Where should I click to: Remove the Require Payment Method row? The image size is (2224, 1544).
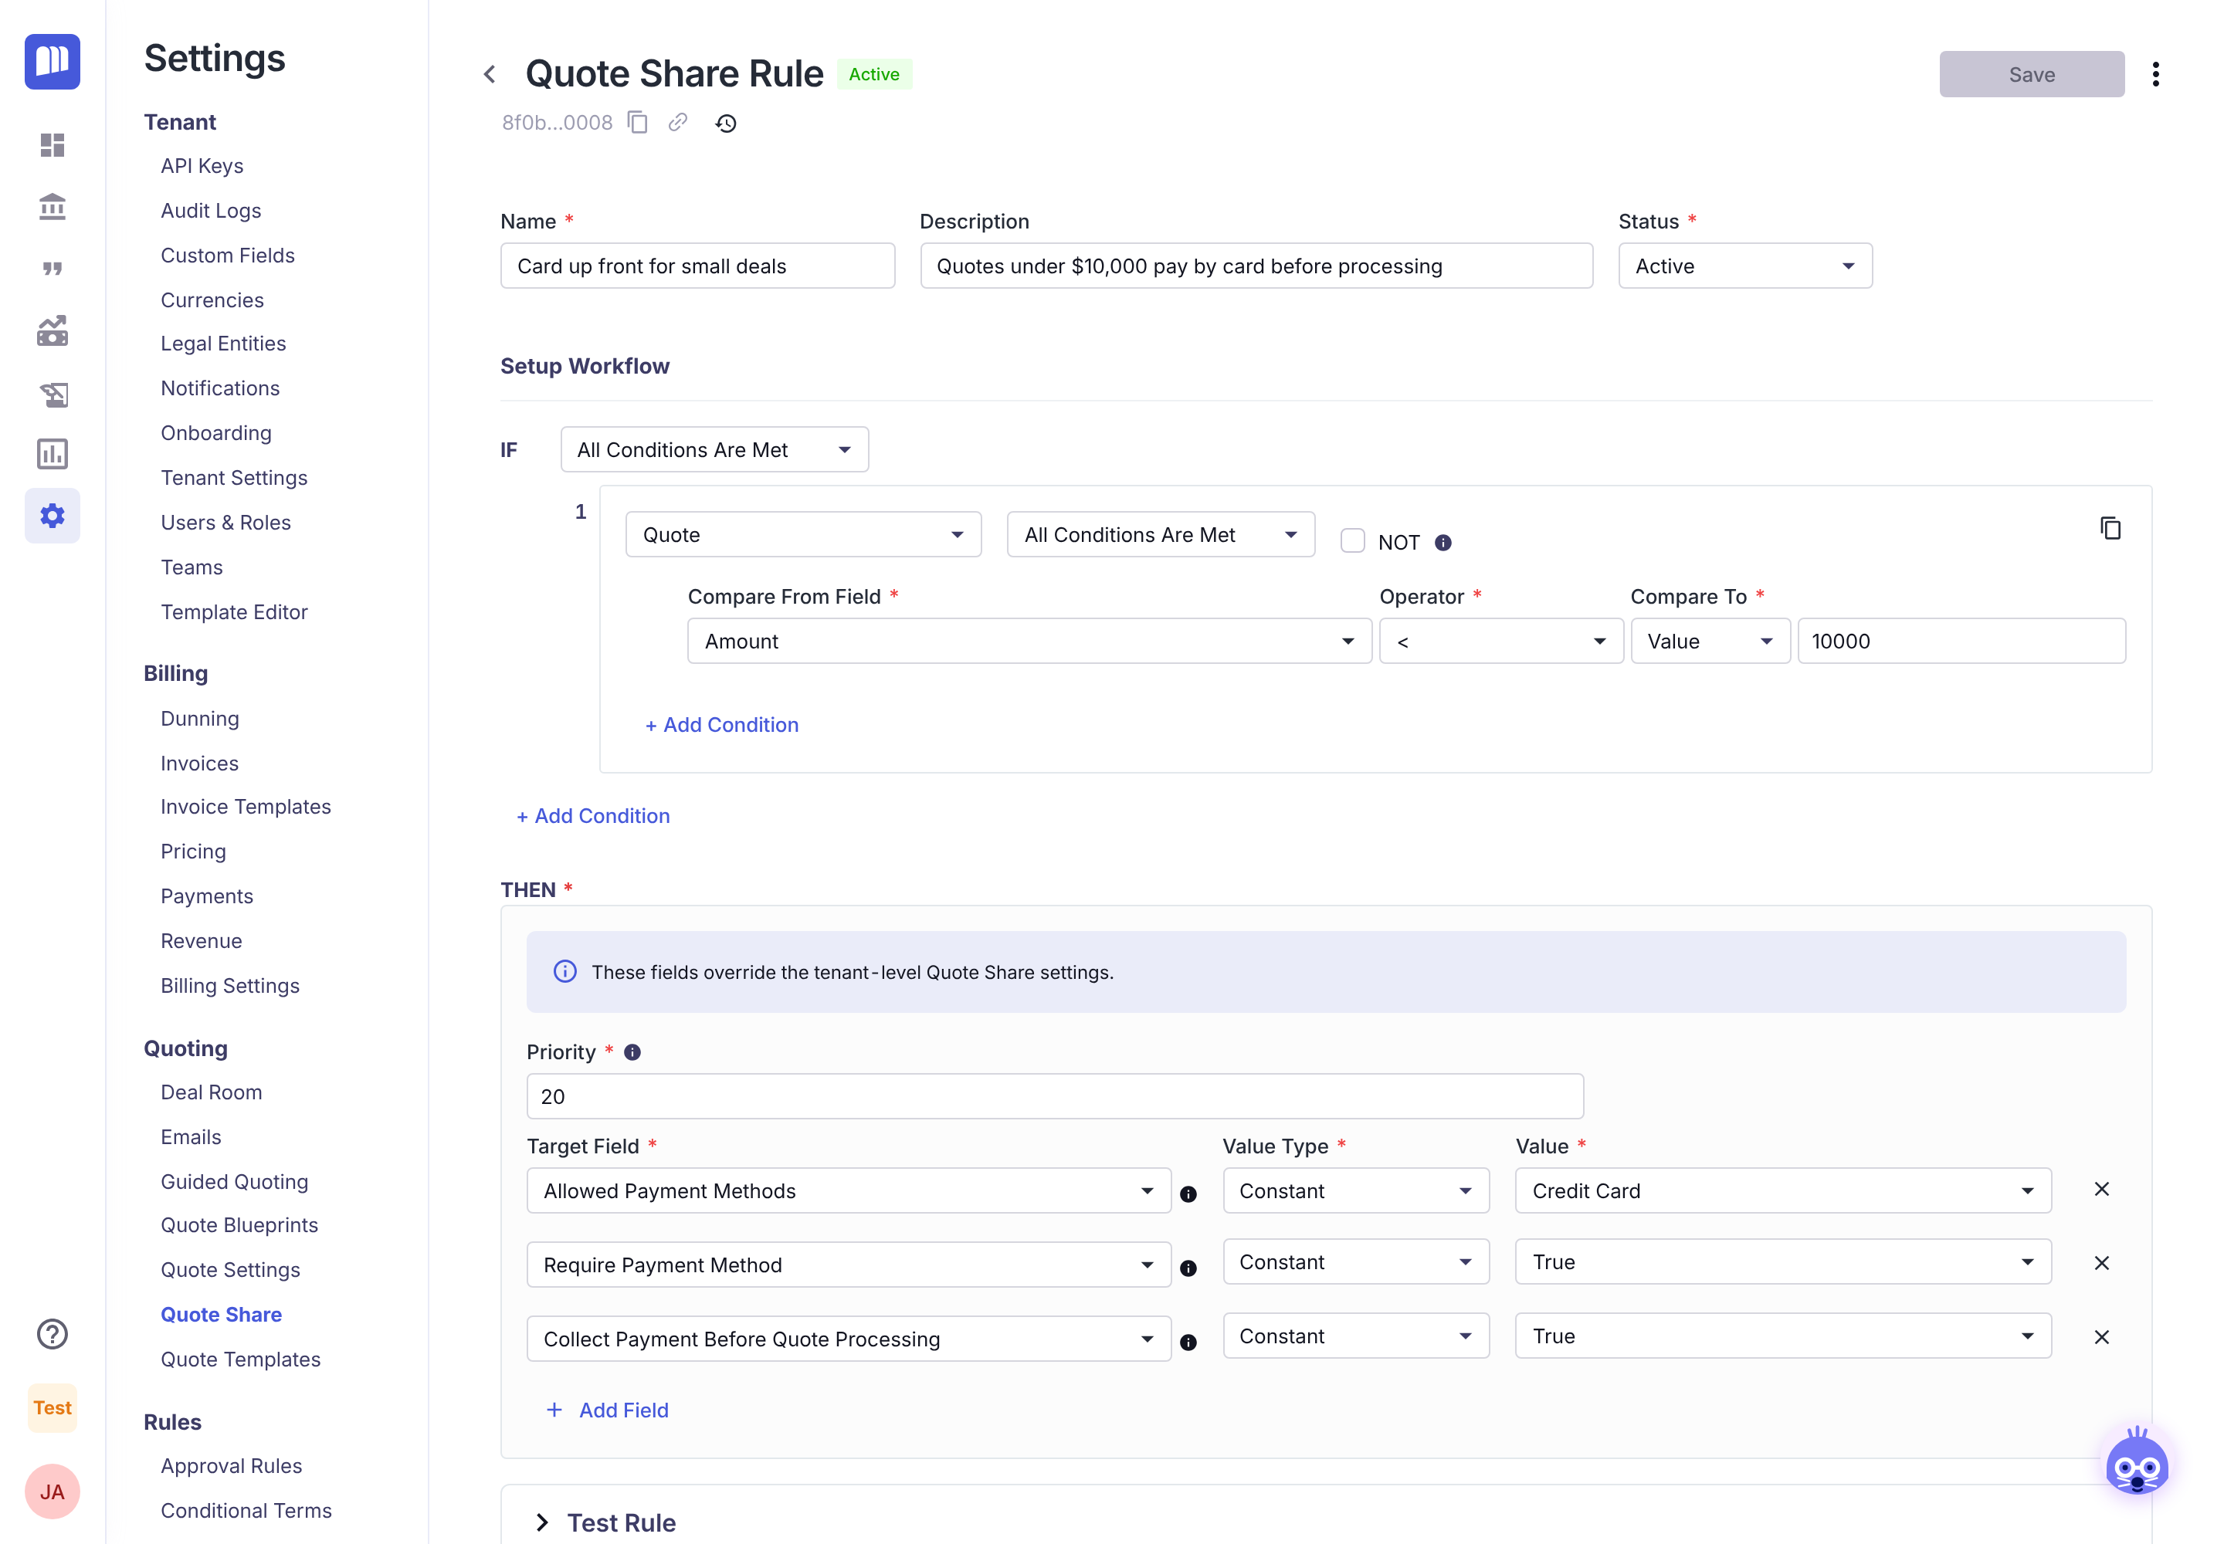pos(2102,1264)
